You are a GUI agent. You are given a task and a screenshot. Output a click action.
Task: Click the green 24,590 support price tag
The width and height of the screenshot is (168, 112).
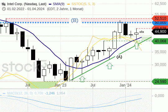(160, 82)
